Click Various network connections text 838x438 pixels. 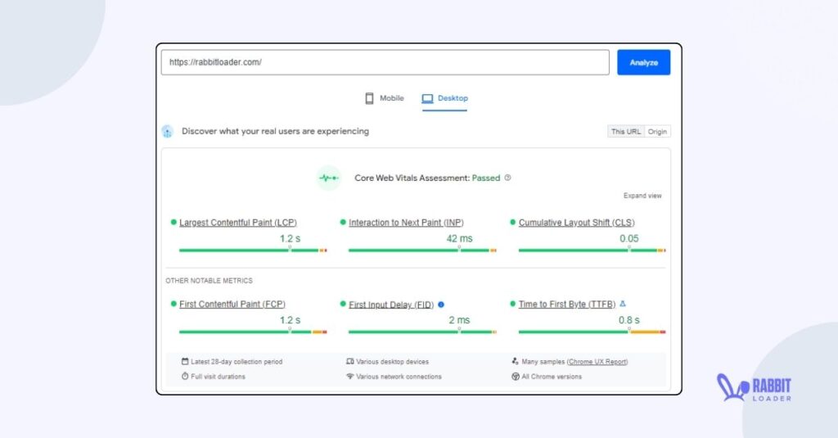coord(399,377)
